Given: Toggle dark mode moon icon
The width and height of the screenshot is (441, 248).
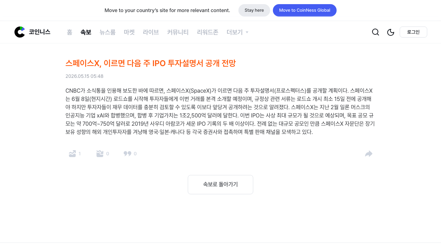Looking at the screenshot, I should [x=391, y=32].
